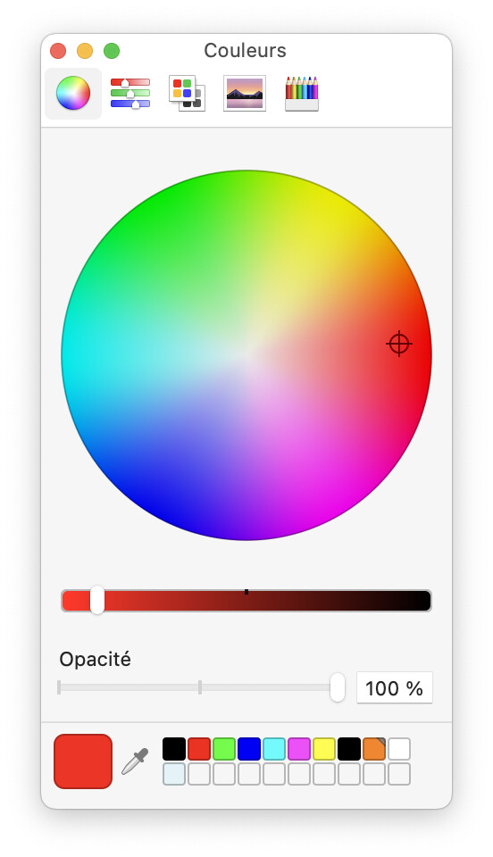Select the color wheel picker tab
The width and height of the screenshot is (493, 857).
[72, 93]
